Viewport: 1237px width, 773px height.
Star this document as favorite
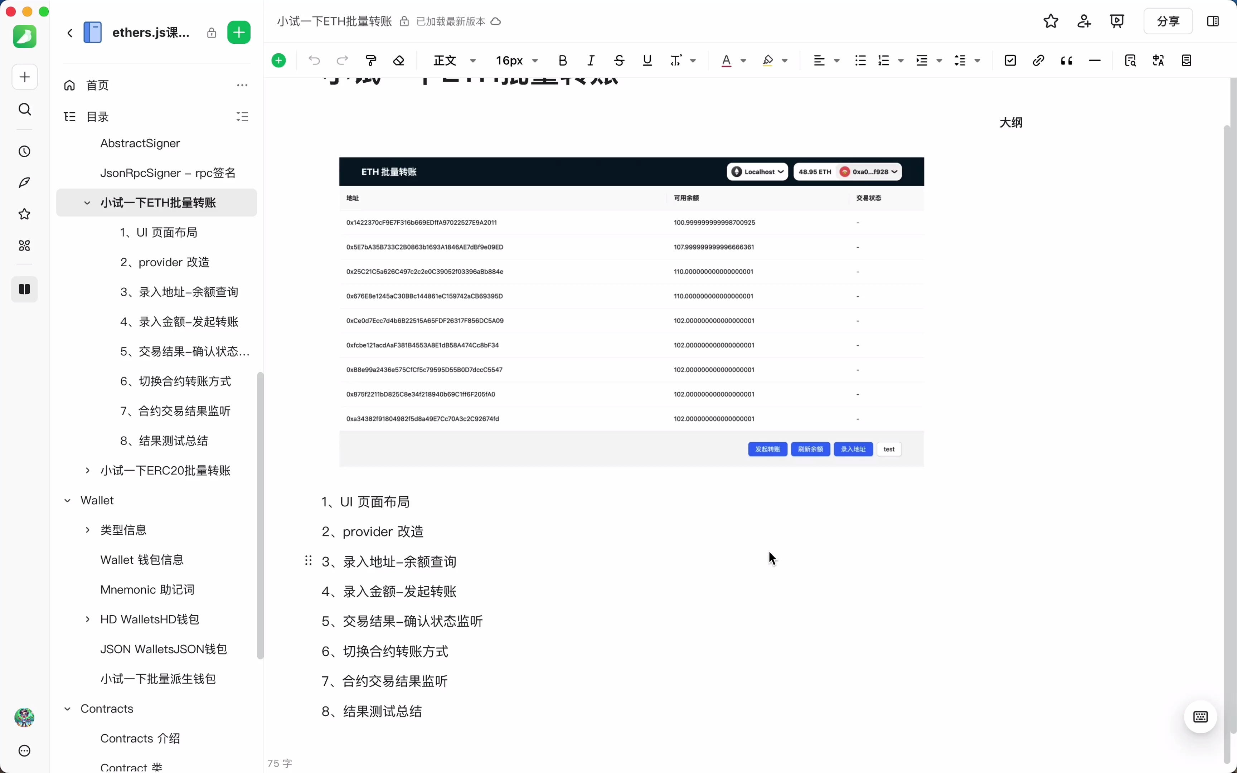tap(1051, 21)
